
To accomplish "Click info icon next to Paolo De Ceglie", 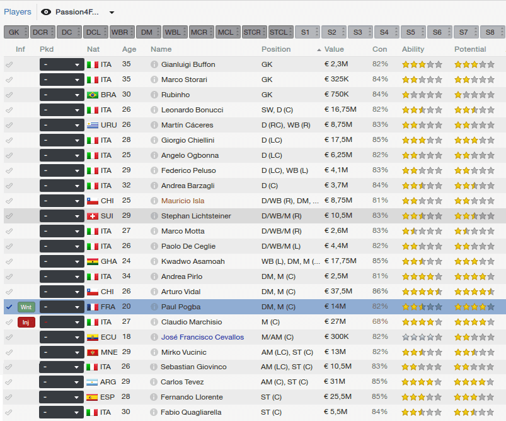I will pos(154,246).
